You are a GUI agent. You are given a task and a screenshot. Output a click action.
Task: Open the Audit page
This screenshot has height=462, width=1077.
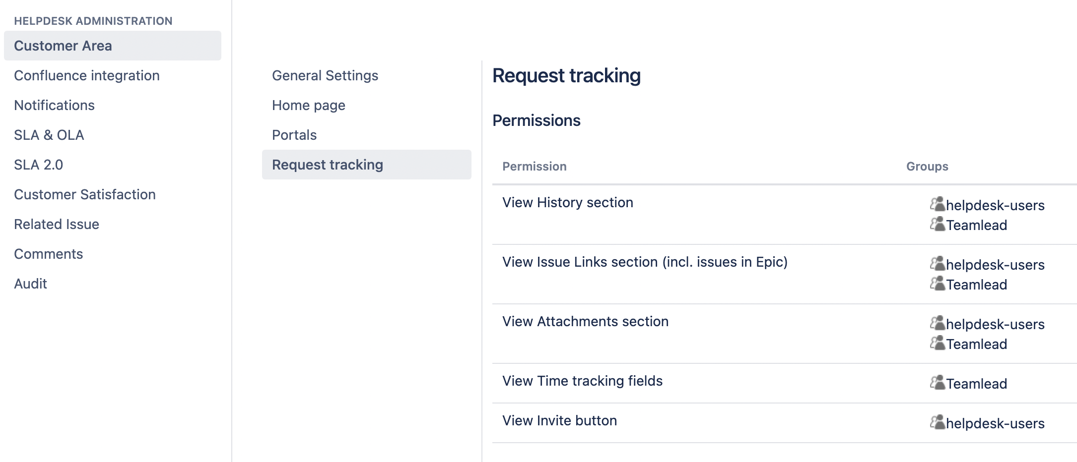[x=30, y=284]
